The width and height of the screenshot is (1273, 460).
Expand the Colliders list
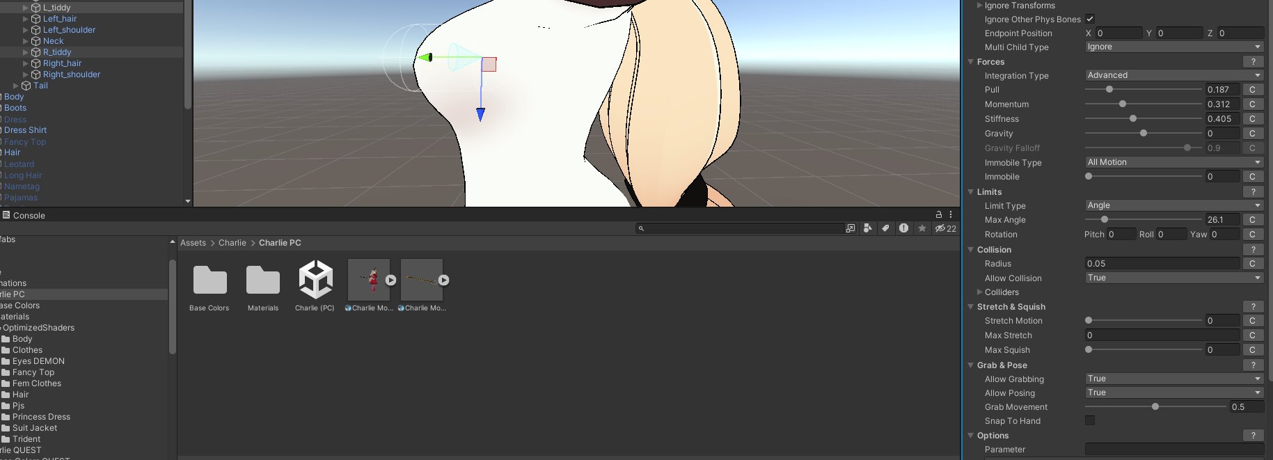[x=980, y=292]
